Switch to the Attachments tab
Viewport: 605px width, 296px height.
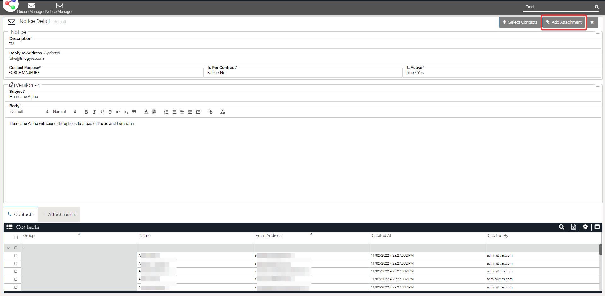pos(62,215)
